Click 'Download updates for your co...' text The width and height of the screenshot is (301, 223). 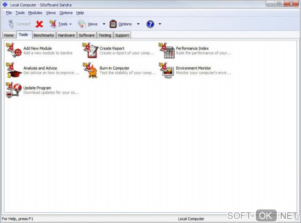51,93
